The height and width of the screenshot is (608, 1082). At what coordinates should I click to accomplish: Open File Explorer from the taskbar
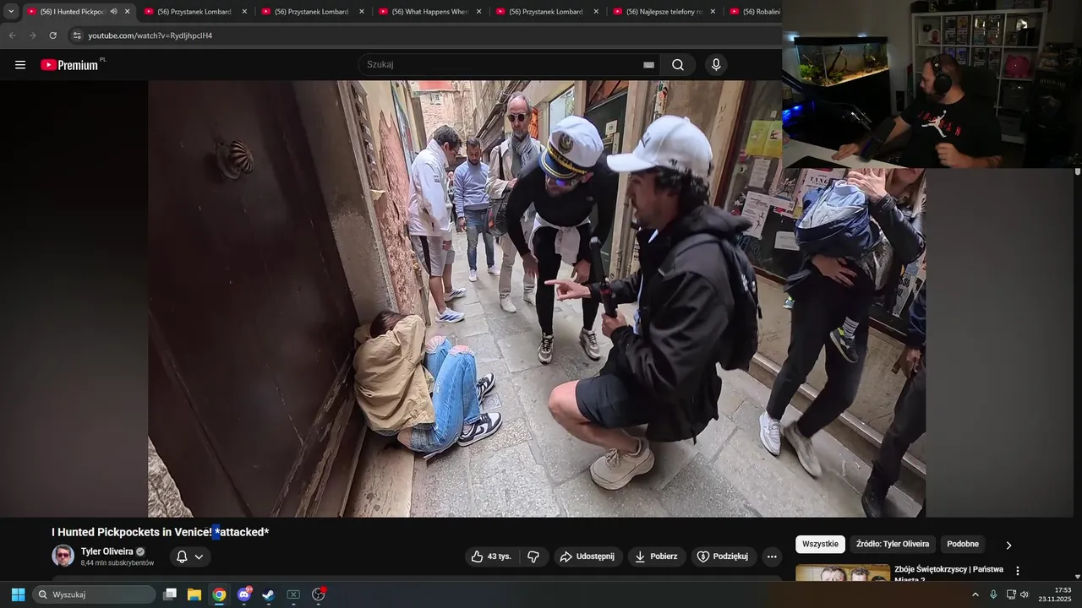[x=194, y=594]
